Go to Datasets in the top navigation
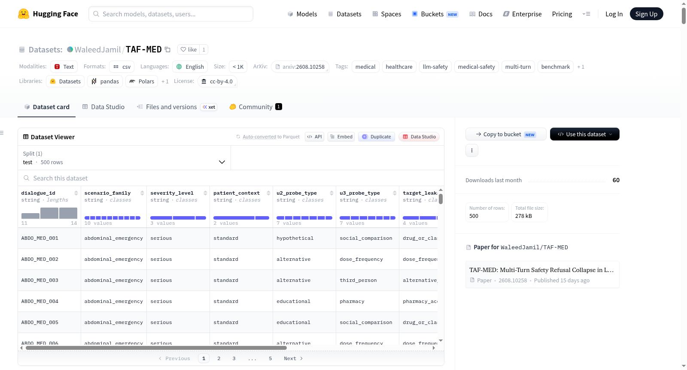The image size is (687, 370). coord(345,14)
